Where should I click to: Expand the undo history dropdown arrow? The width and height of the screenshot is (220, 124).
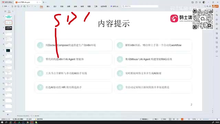pyautogui.click(x=30, y=6)
